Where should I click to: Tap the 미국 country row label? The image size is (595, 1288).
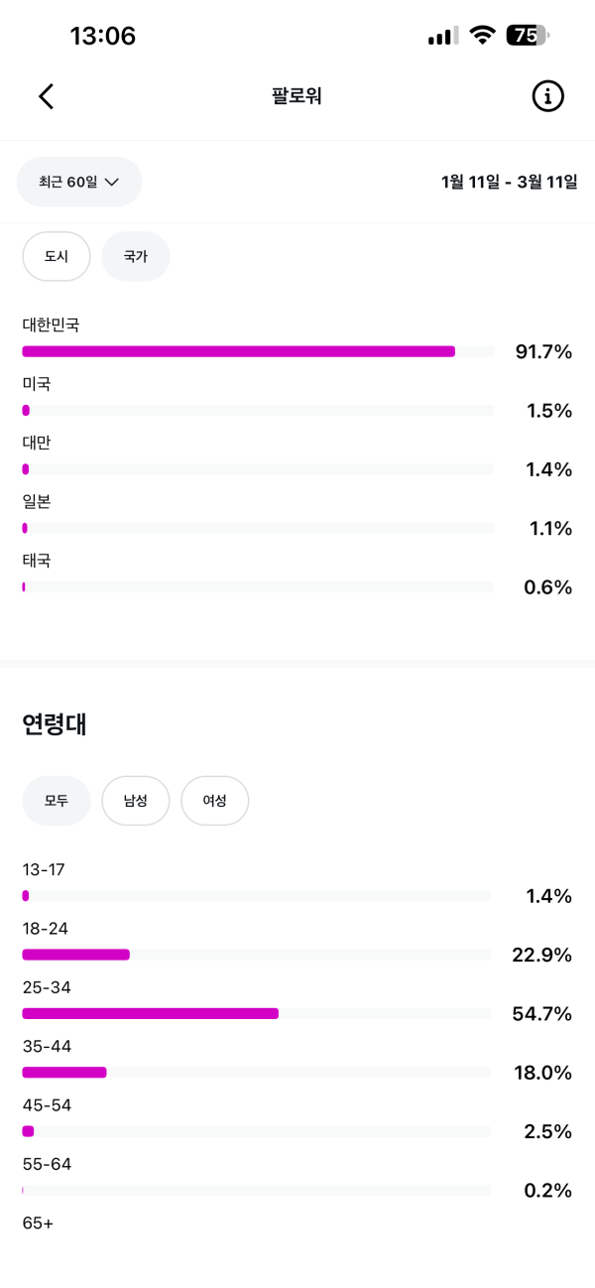(37, 384)
